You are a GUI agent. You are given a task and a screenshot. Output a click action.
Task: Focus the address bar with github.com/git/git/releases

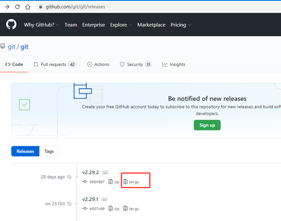pyautogui.click(x=158, y=7)
